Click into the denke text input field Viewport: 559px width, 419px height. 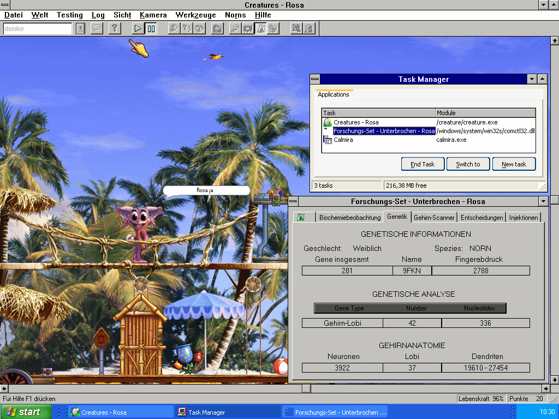point(38,28)
